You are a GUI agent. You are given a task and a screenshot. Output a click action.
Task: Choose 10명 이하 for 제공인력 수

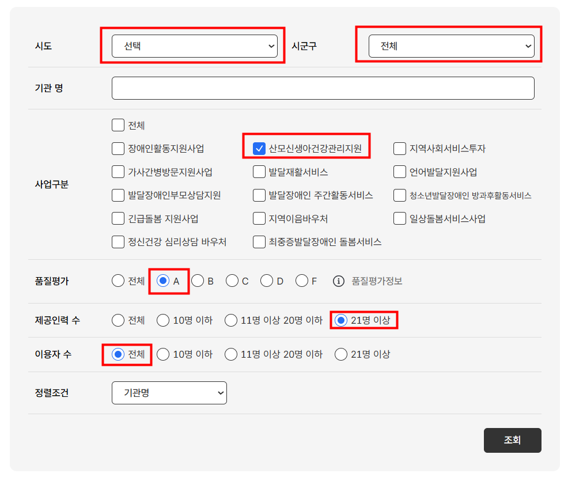pyautogui.click(x=163, y=320)
